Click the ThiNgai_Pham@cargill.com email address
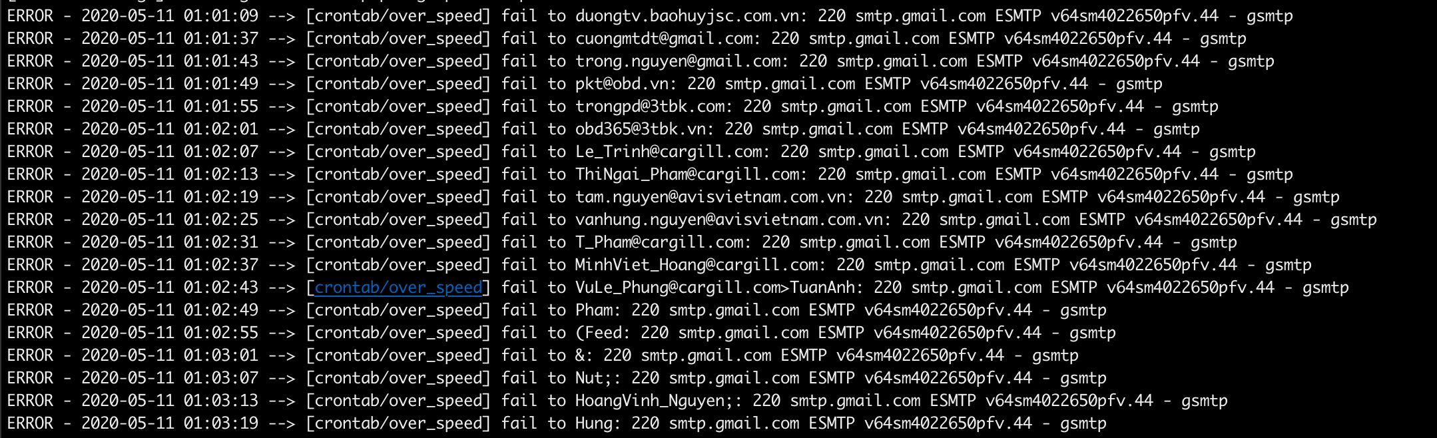1437x438 pixels. [687, 174]
